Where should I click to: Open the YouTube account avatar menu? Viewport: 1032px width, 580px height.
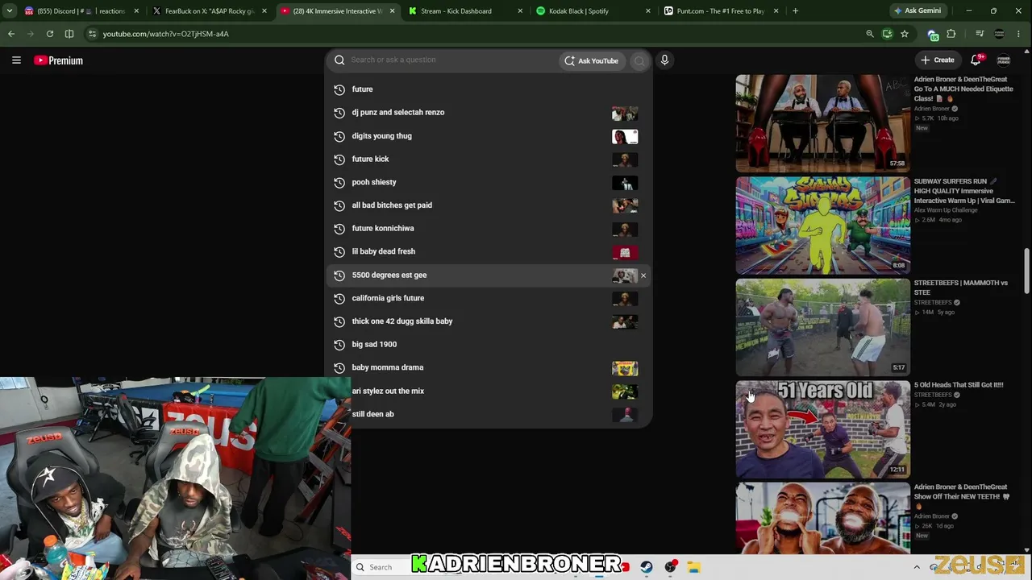[x=1004, y=60]
